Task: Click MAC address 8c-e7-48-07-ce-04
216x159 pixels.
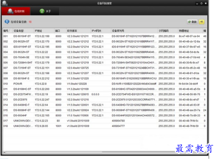Action: pos(189,36)
